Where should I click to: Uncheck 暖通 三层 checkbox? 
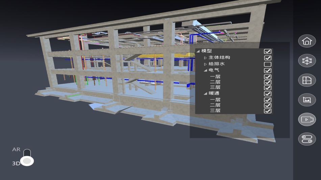(x=268, y=111)
